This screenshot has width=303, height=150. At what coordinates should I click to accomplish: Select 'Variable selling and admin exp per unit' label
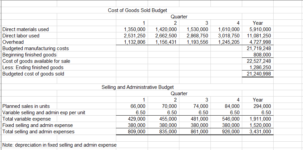[x=44, y=113]
